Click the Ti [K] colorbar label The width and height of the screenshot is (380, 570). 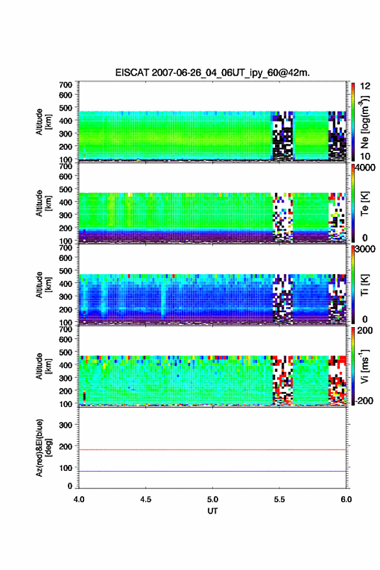point(364,285)
